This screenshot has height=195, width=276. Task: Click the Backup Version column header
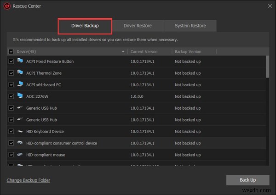click(x=189, y=52)
